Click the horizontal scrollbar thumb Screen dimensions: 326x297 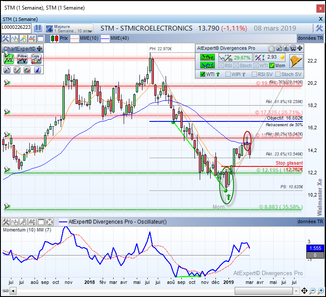[264, 291]
